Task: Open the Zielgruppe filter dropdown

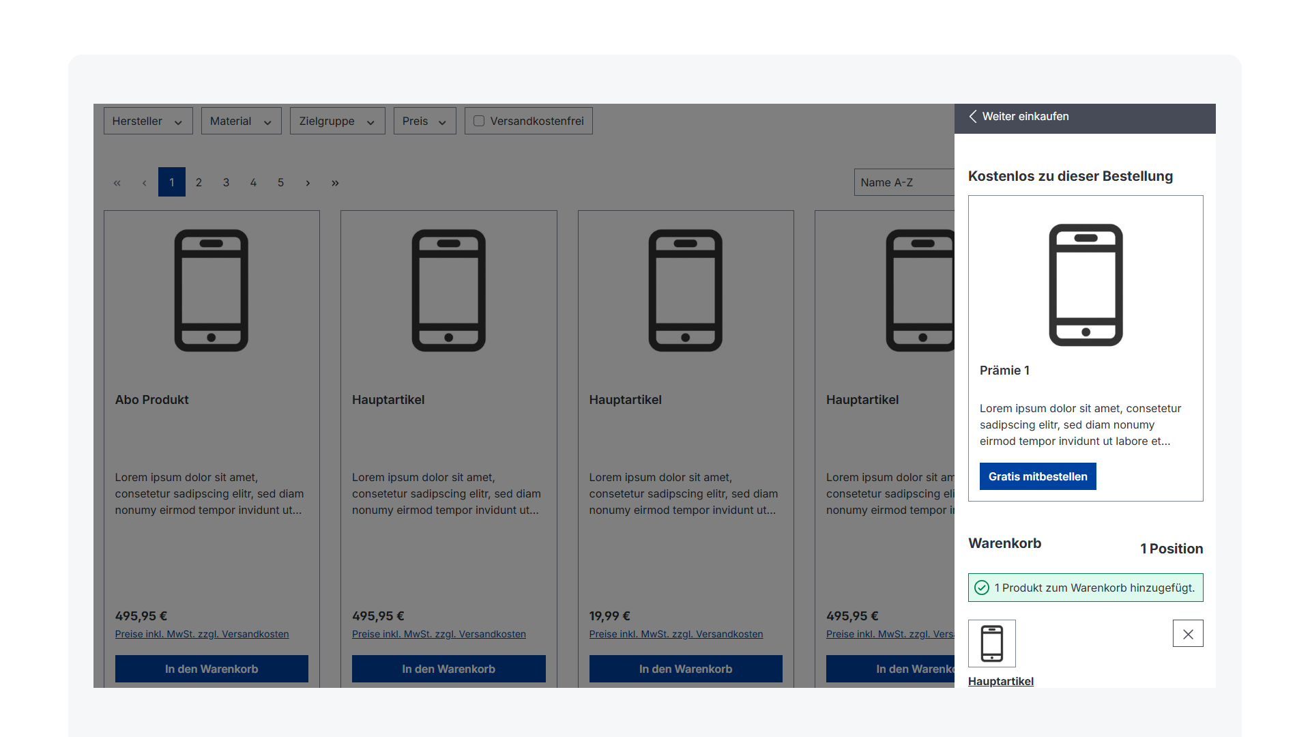Action: pyautogui.click(x=337, y=121)
